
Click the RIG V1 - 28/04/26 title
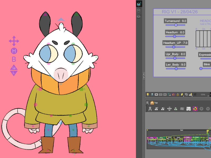(180, 12)
